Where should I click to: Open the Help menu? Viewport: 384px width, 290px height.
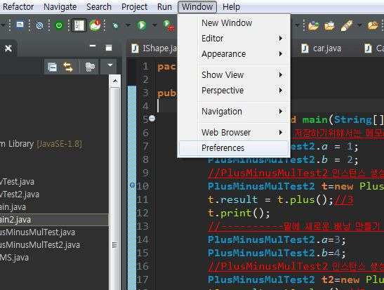231,7
